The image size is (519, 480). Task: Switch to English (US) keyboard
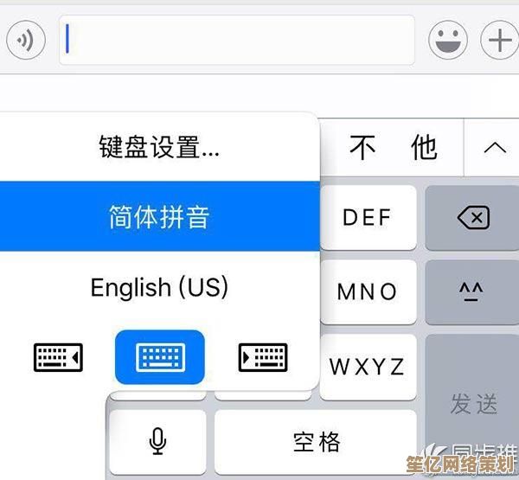pyautogui.click(x=159, y=286)
